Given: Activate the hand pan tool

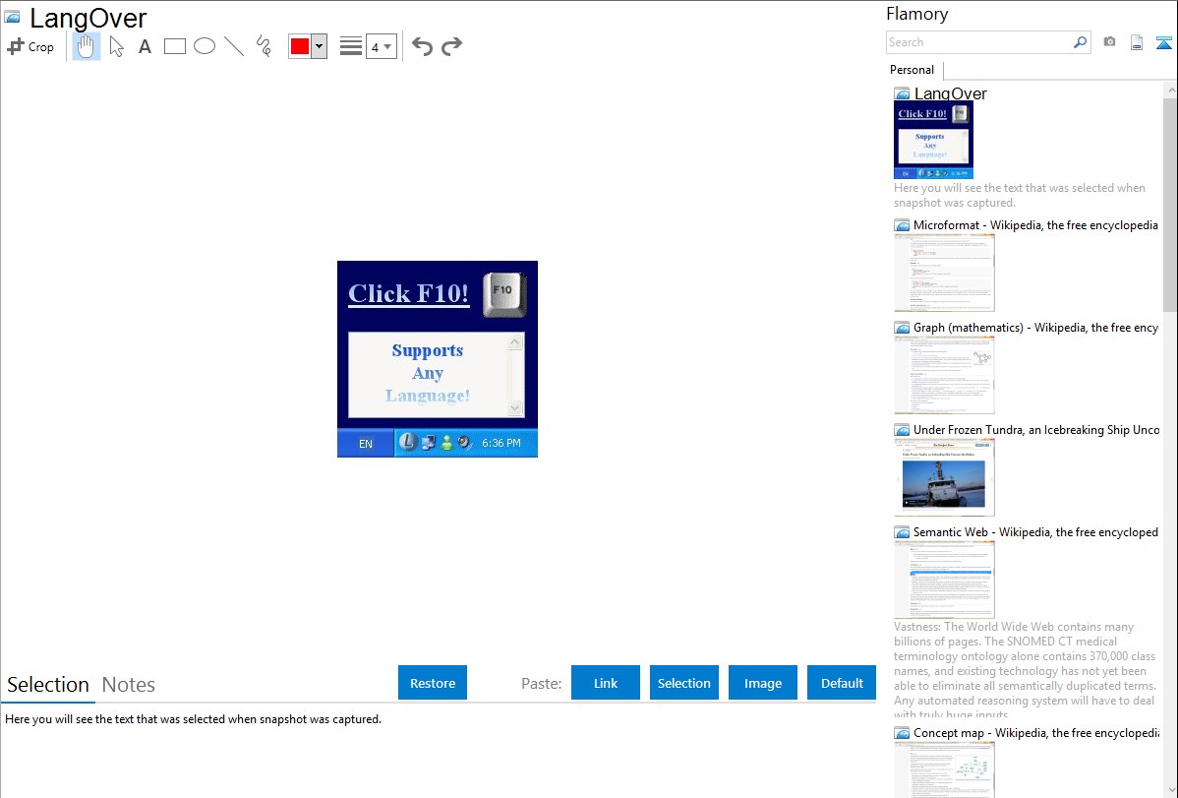Looking at the screenshot, I should coord(86,46).
